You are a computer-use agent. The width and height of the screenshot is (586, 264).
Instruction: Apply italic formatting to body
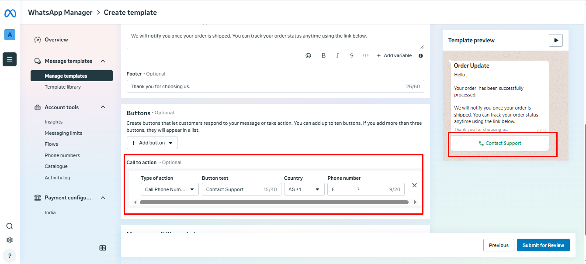[x=337, y=55]
